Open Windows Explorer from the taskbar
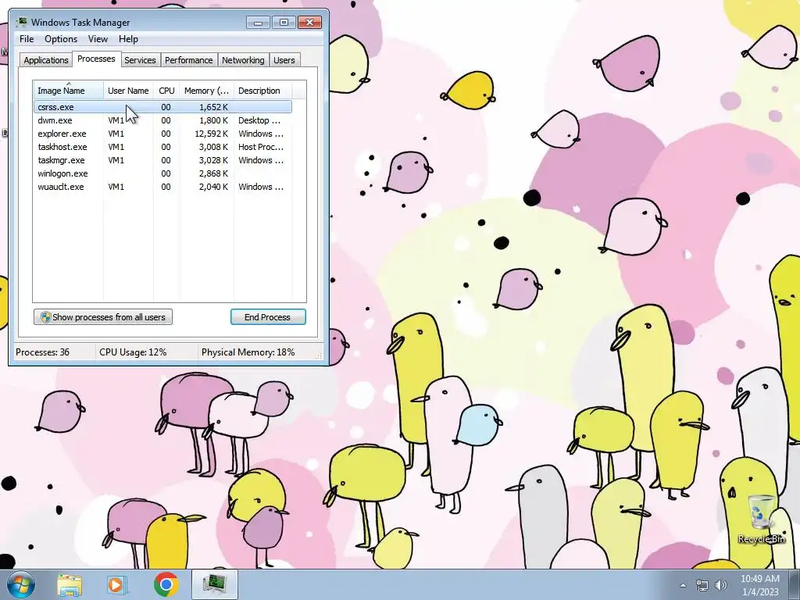This screenshot has width=800, height=600. click(70, 584)
